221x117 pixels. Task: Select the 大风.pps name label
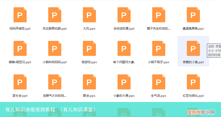[89, 29]
